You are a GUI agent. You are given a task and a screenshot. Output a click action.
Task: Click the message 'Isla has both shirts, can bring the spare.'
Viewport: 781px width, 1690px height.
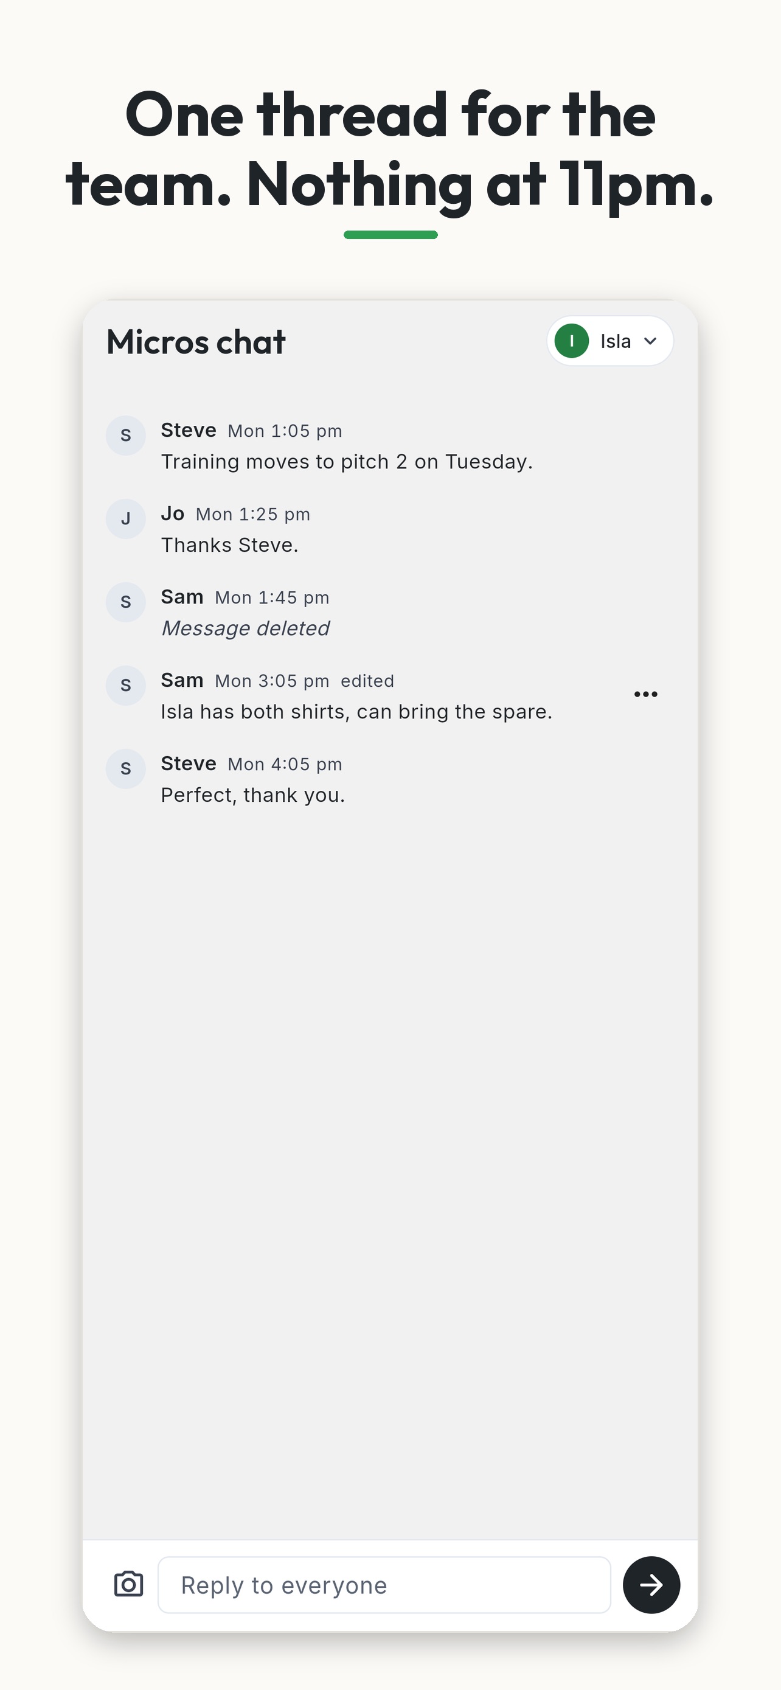coord(356,712)
